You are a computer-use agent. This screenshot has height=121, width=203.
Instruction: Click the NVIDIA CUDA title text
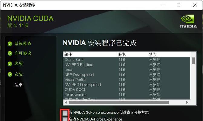31,18
